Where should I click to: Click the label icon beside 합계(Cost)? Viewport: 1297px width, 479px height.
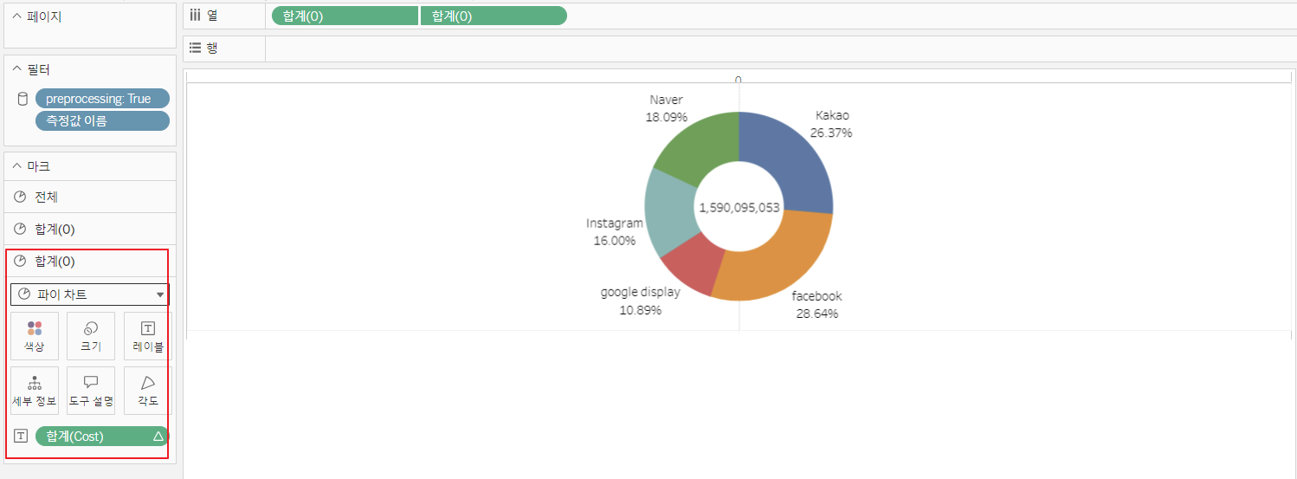pyautogui.click(x=22, y=437)
